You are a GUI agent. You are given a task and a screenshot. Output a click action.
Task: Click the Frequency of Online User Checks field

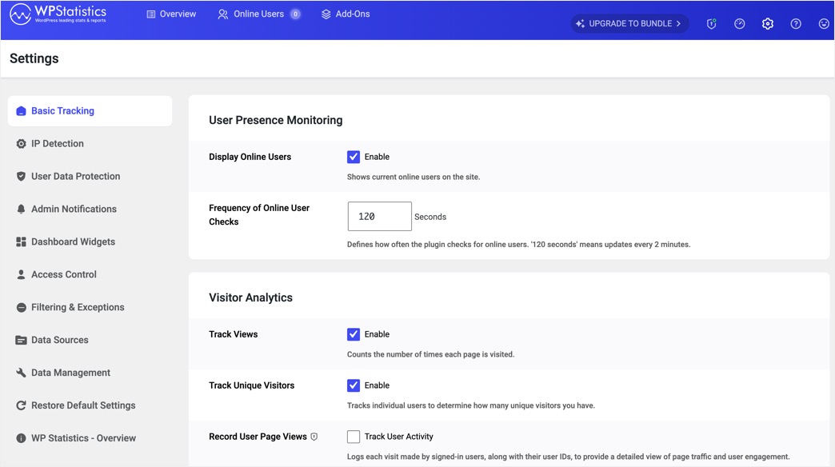(379, 216)
